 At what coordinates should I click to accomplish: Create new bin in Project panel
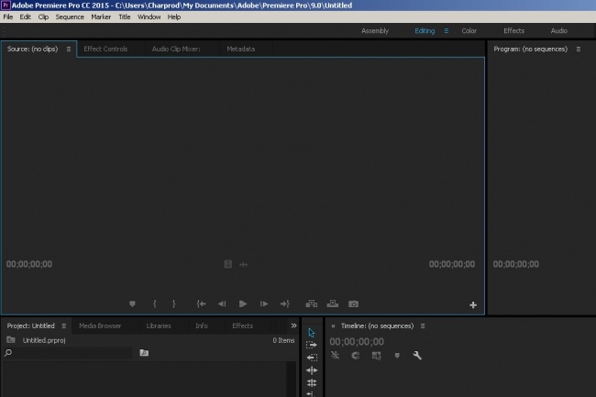pos(144,353)
